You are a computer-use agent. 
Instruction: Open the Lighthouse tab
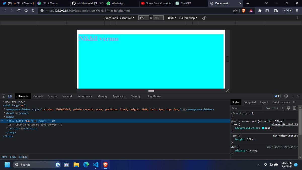tap(155, 96)
